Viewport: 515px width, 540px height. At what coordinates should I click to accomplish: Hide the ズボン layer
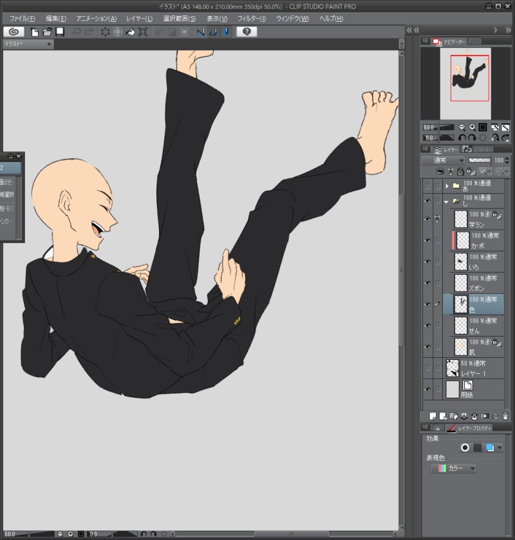(427, 283)
